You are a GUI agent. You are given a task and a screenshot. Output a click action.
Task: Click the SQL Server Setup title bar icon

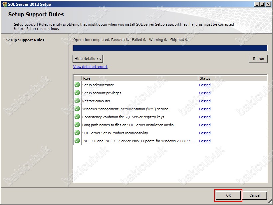[x=5, y=4]
